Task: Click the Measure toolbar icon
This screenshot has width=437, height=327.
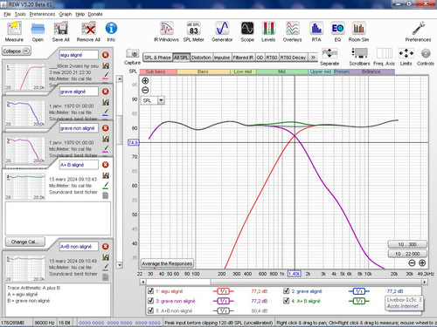Action: (14, 31)
